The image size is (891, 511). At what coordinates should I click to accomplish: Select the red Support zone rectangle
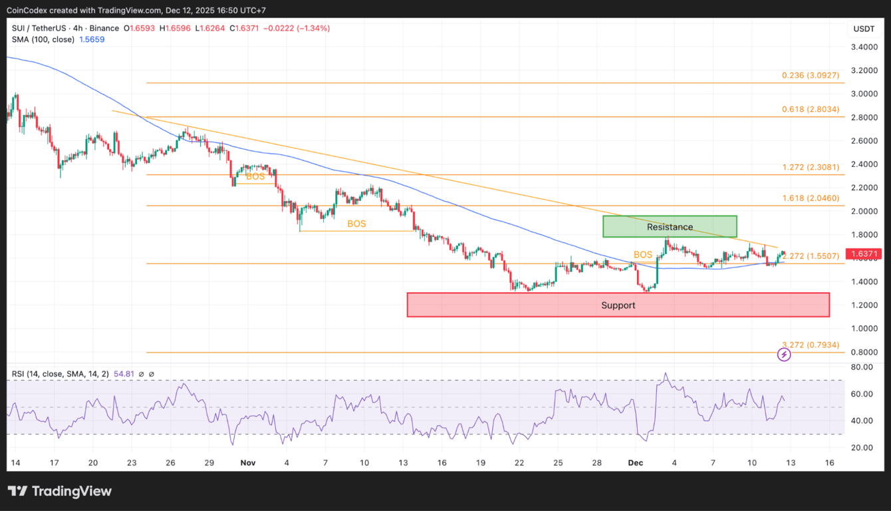[618, 305]
